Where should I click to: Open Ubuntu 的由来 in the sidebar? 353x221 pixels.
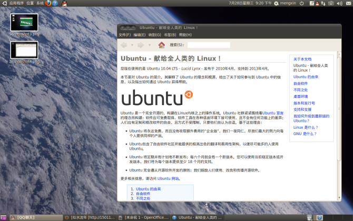coord(306,77)
